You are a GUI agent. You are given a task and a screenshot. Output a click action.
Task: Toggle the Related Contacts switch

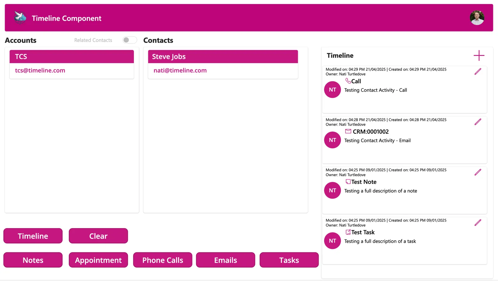pos(129,40)
